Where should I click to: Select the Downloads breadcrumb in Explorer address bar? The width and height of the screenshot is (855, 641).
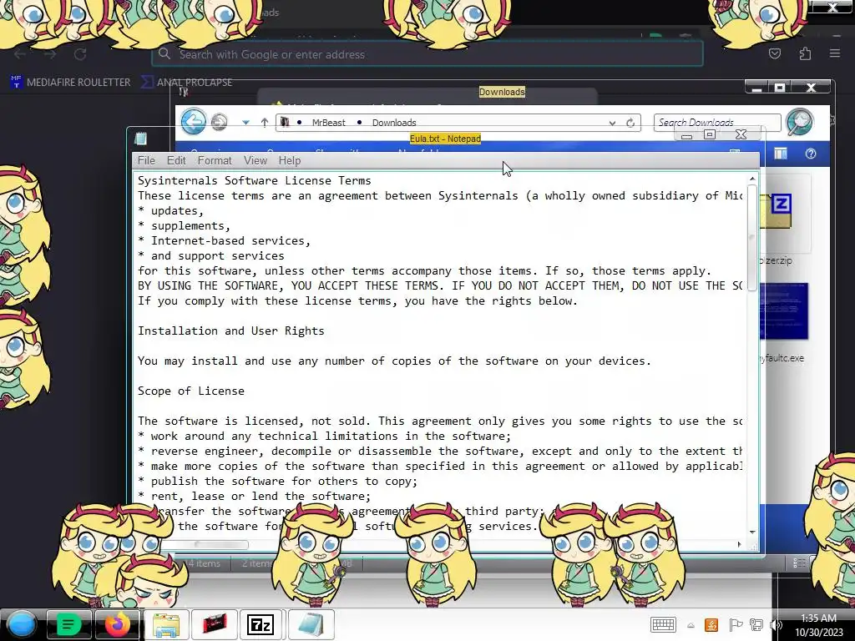pos(394,123)
